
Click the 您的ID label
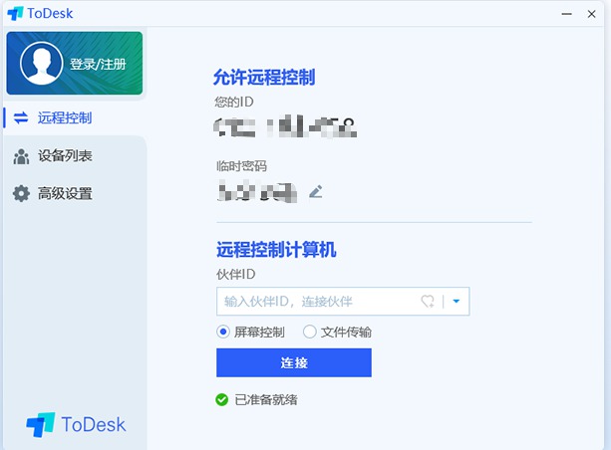[234, 103]
